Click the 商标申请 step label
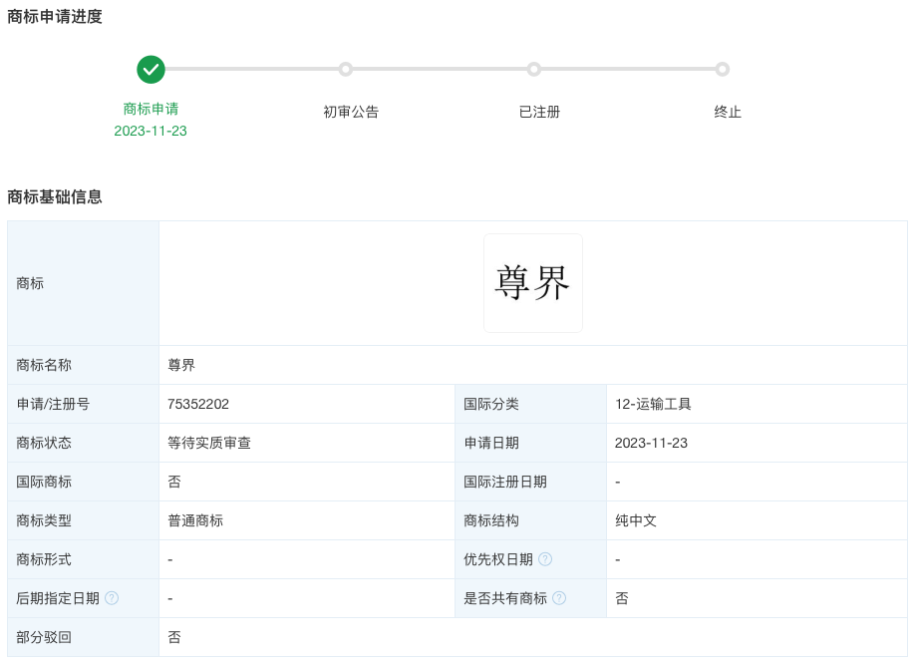The height and width of the screenshot is (664, 914). [151, 109]
